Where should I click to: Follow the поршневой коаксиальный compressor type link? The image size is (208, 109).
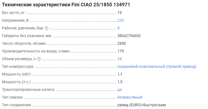(157, 66)
